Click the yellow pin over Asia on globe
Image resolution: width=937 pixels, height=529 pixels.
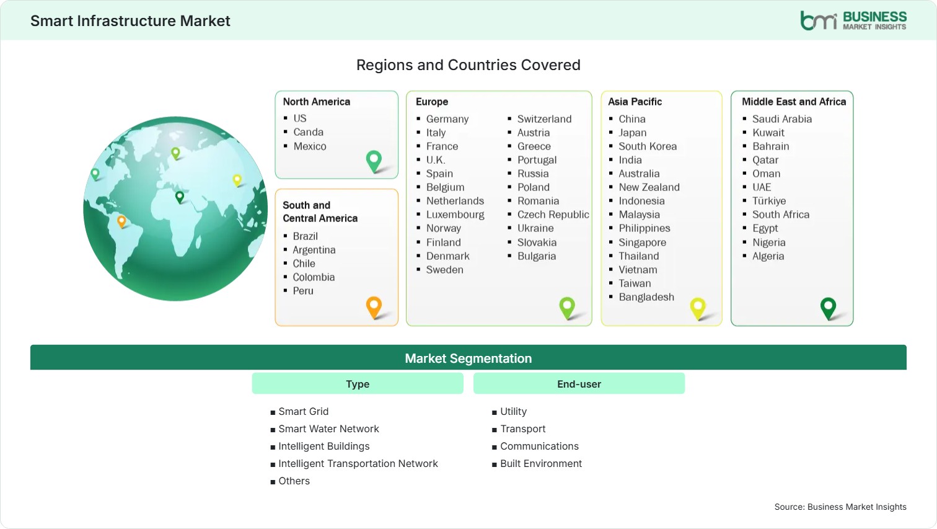[x=237, y=180]
